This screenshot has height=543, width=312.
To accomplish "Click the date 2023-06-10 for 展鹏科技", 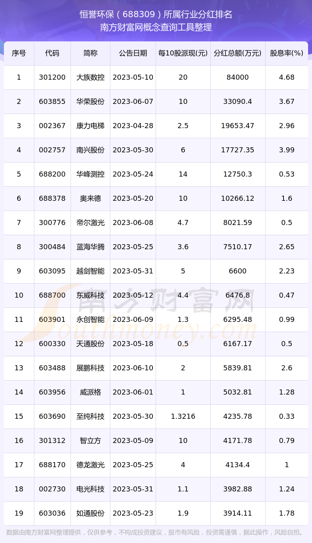I will [x=133, y=368].
